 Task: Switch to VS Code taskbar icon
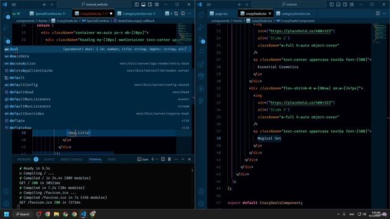coord(83,214)
